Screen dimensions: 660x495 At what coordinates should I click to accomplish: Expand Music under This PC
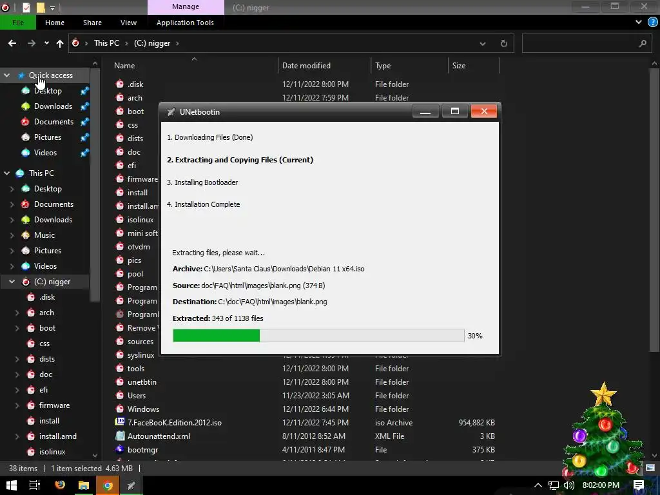(x=12, y=235)
